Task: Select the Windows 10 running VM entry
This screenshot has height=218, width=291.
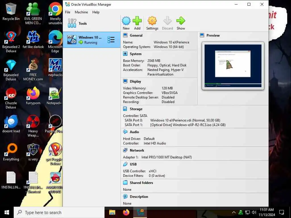Action: 92,40
